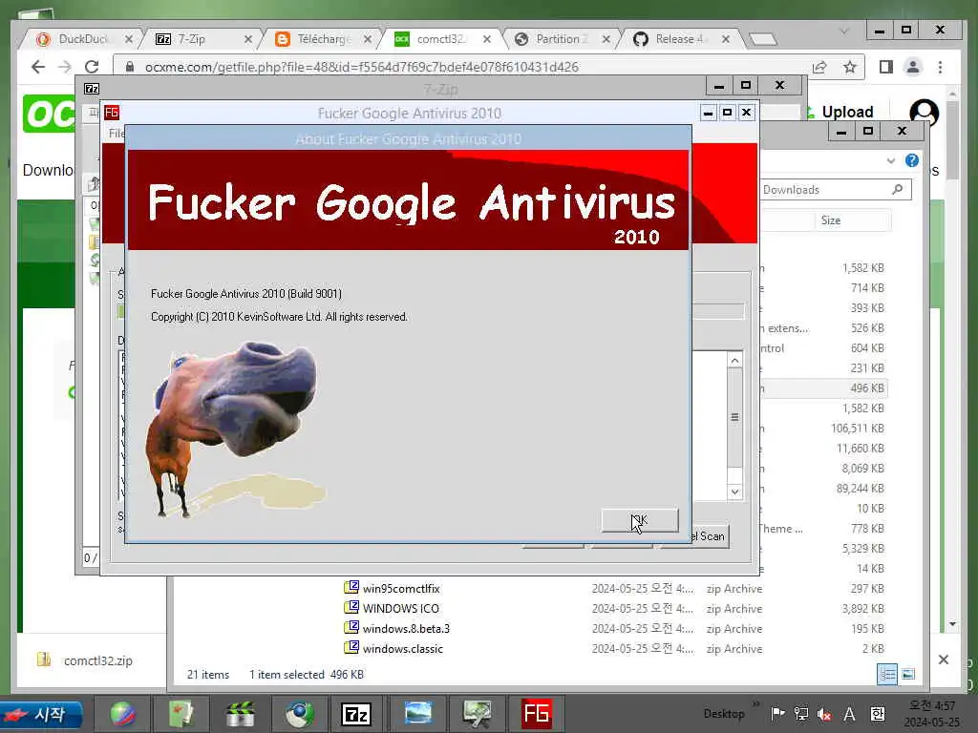The height and width of the screenshot is (733, 978).
Task: Switch Explorer to large icons view
Action: 908,674
